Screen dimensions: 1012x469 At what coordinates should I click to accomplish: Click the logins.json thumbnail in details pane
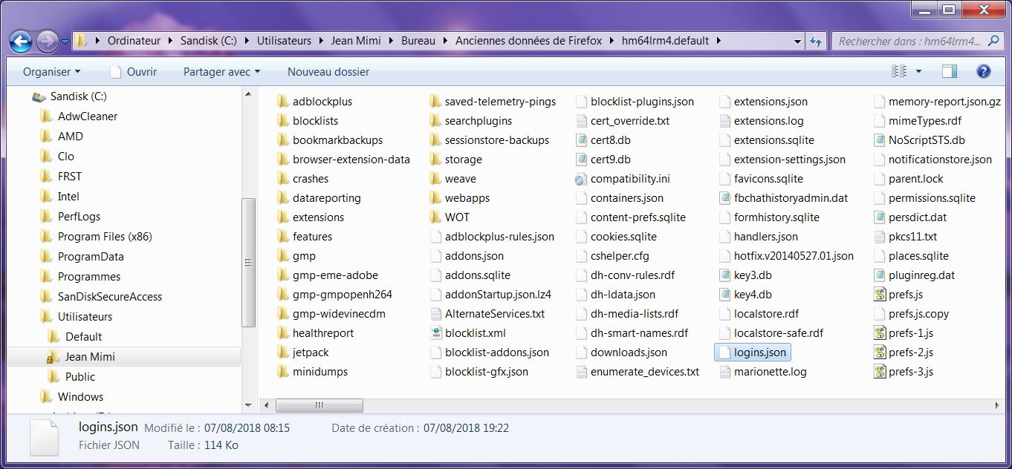(44, 437)
